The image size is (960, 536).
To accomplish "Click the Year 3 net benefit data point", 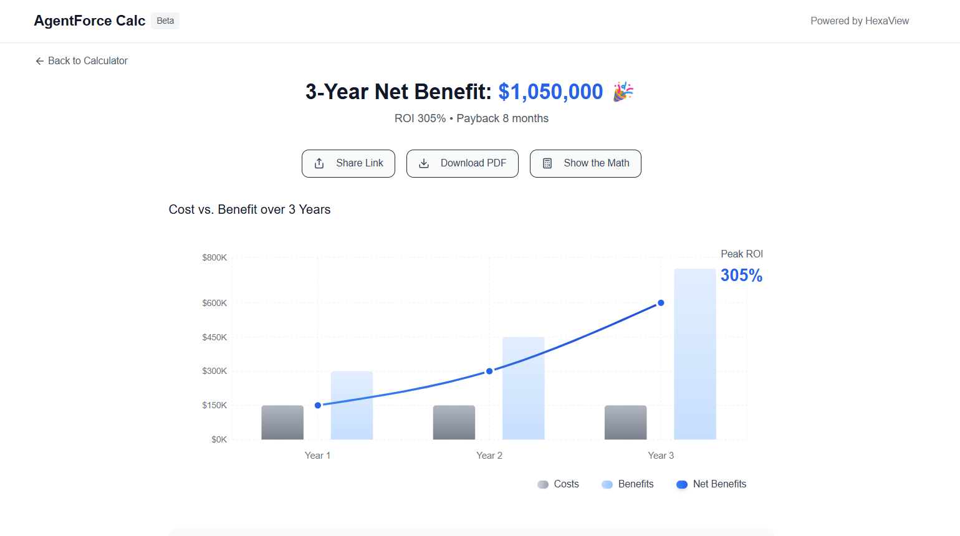I will point(661,303).
